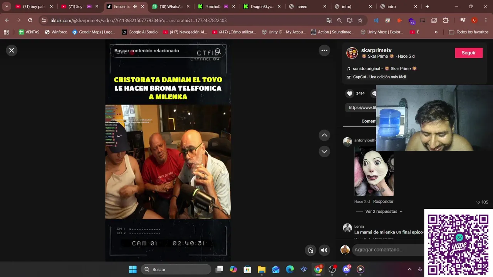Install app icon in address bar

[350, 20]
